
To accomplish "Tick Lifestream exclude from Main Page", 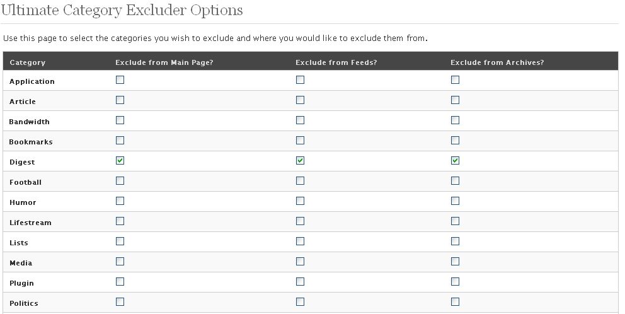I will pos(120,221).
